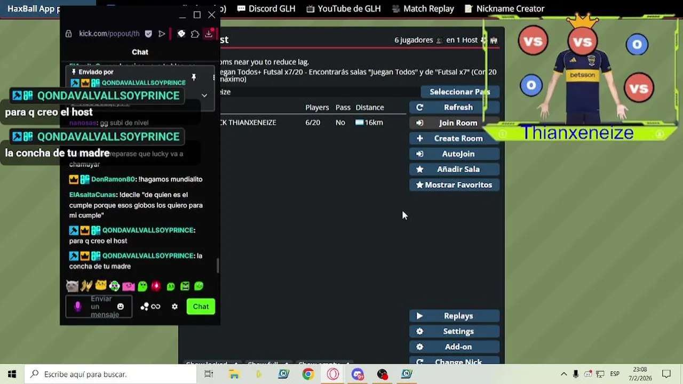Open the Seleccionar País dropdown
The height and width of the screenshot is (384, 683).
(459, 92)
